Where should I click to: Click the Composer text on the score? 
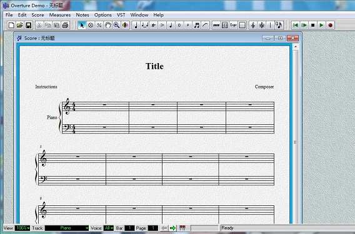click(264, 87)
